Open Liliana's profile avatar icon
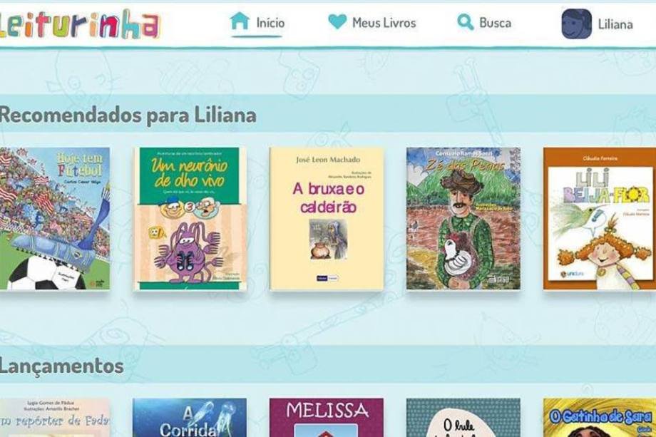 pos(576,24)
